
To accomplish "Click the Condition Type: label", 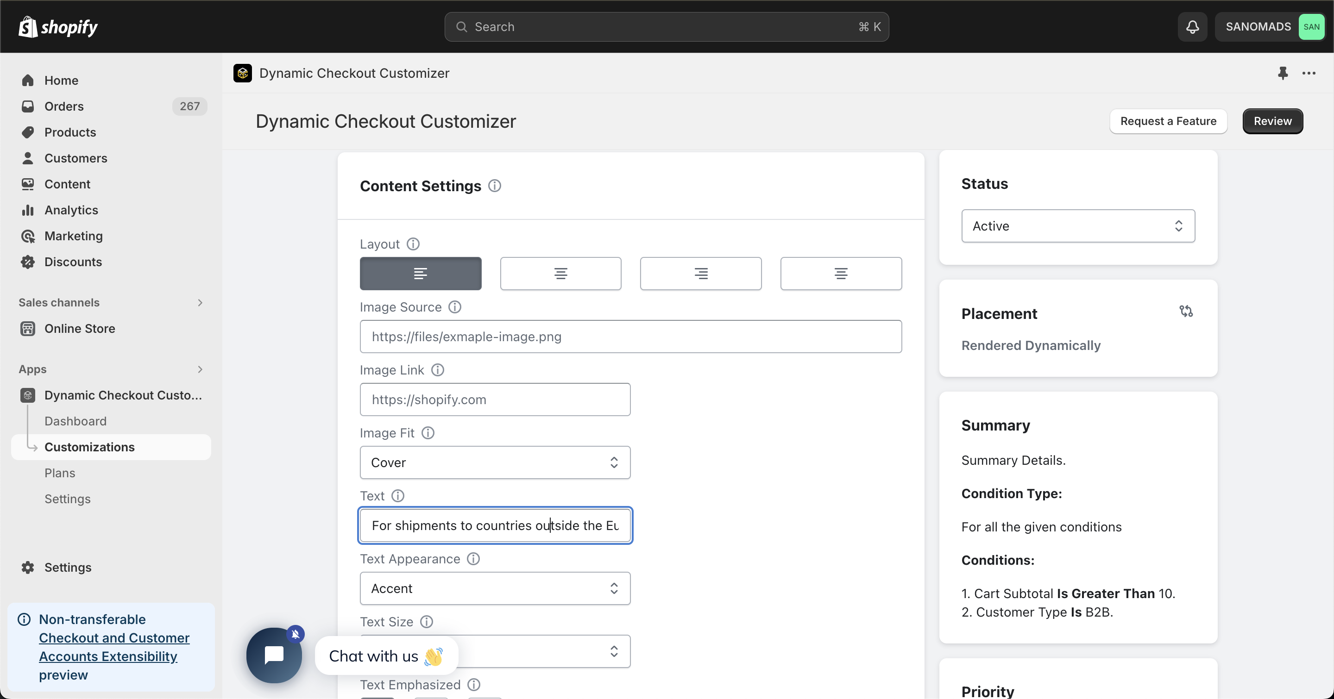I will tap(1012, 494).
